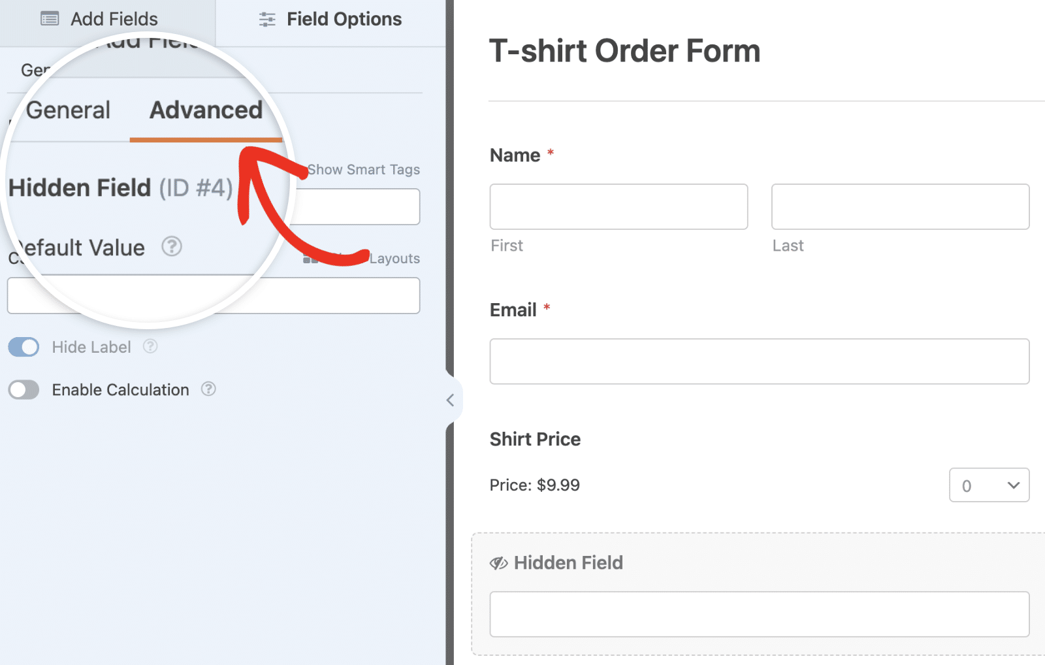
Task: Open the Field Options tab
Action: [x=330, y=20]
